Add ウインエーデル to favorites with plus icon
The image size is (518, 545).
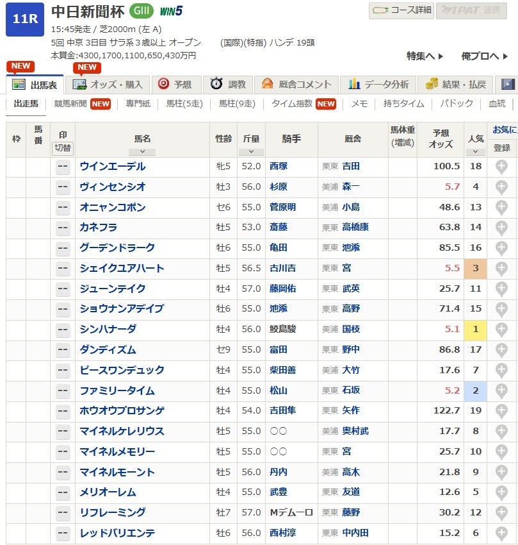point(501,167)
